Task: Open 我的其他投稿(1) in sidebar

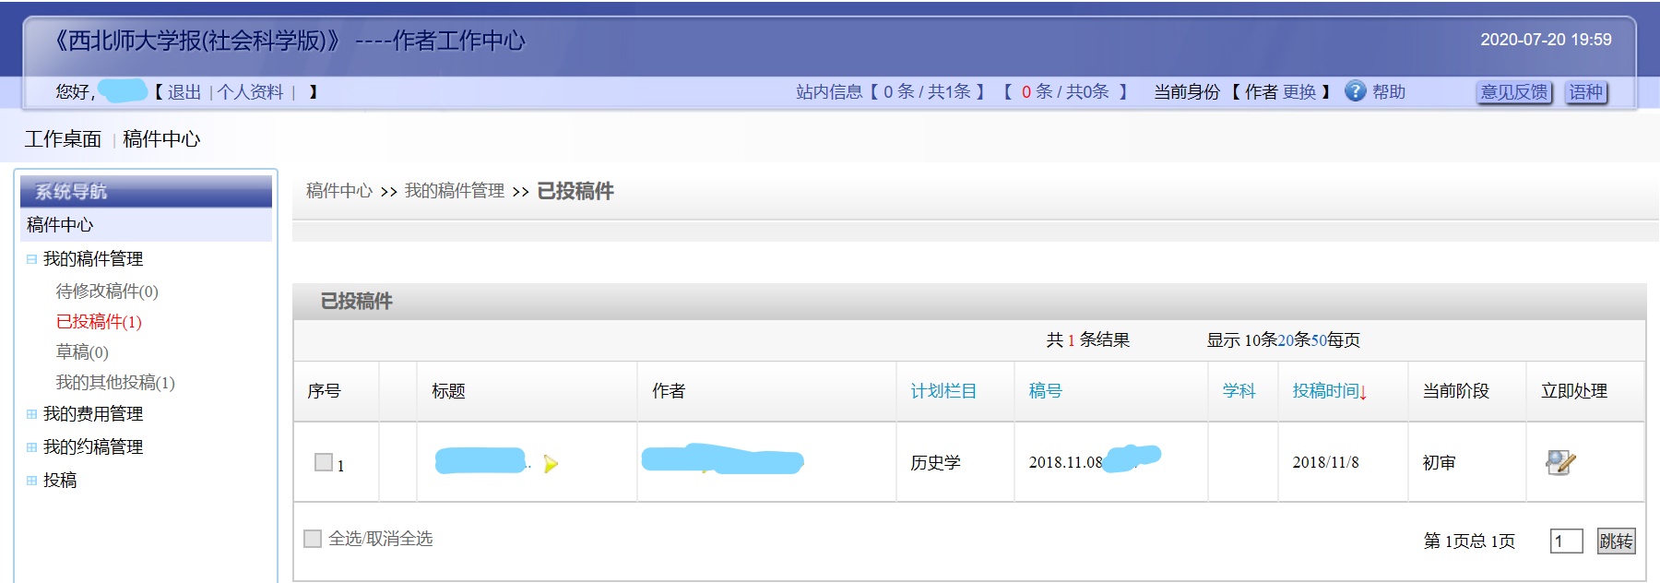Action: [115, 383]
